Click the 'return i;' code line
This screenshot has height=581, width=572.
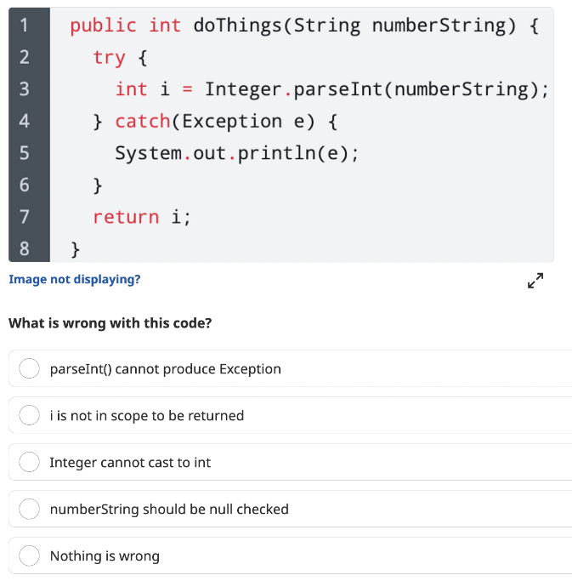pos(142,217)
